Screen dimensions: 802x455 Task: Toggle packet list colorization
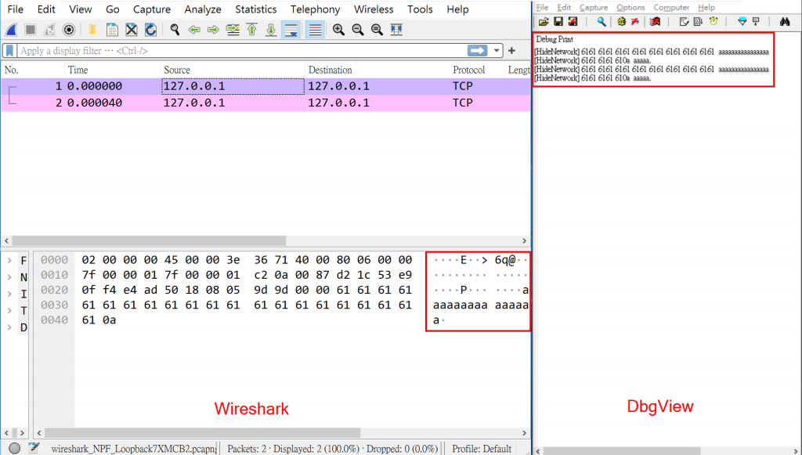[315, 30]
